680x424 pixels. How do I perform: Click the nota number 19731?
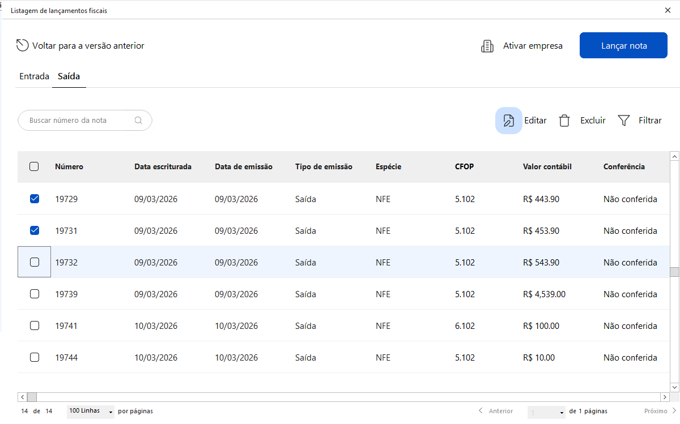pos(66,230)
